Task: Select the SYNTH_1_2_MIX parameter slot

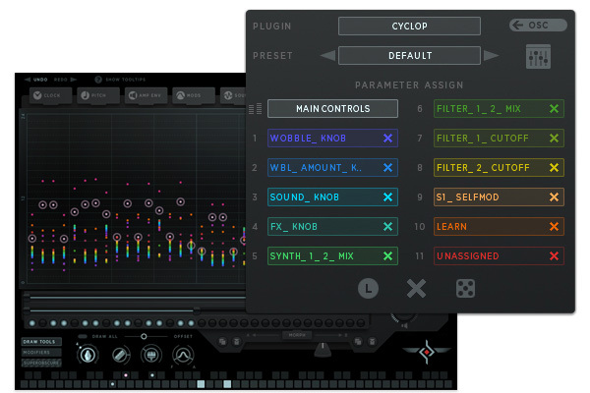Action: (x=332, y=256)
